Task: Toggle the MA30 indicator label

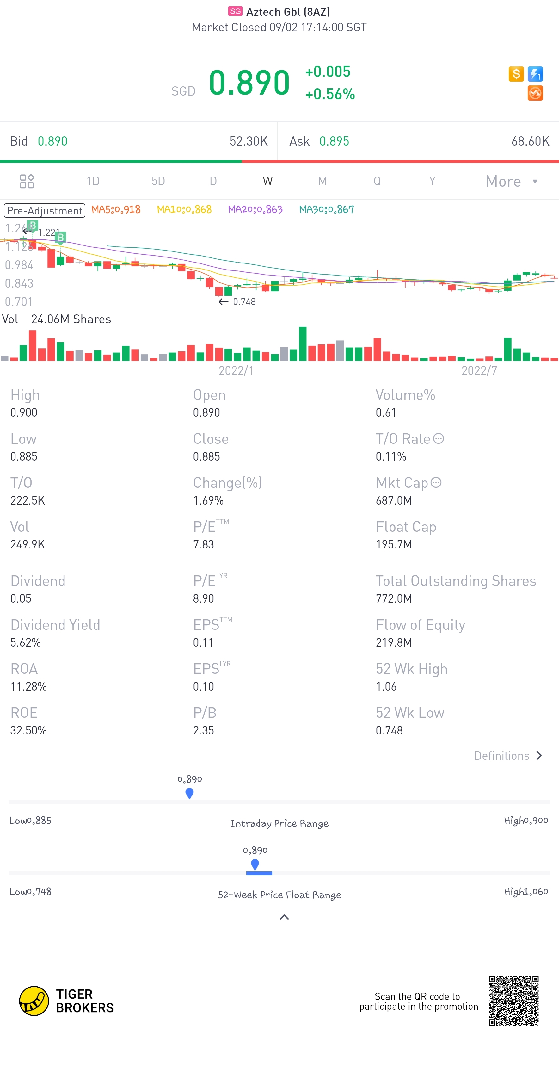Action: pyautogui.click(x=327, y=209)
